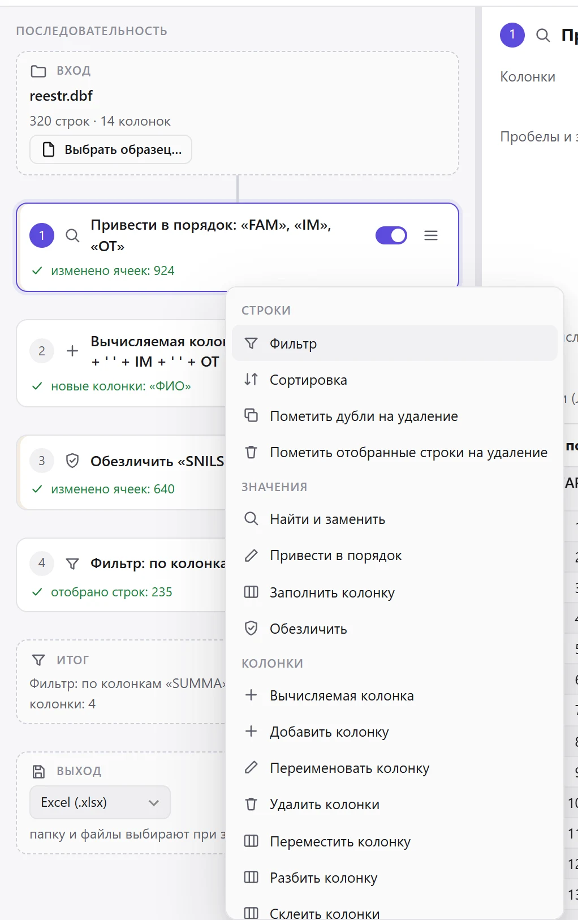Click the copy icon of Пометить дубли
Viewport: 578px width, 920px height.
point(251,415)
